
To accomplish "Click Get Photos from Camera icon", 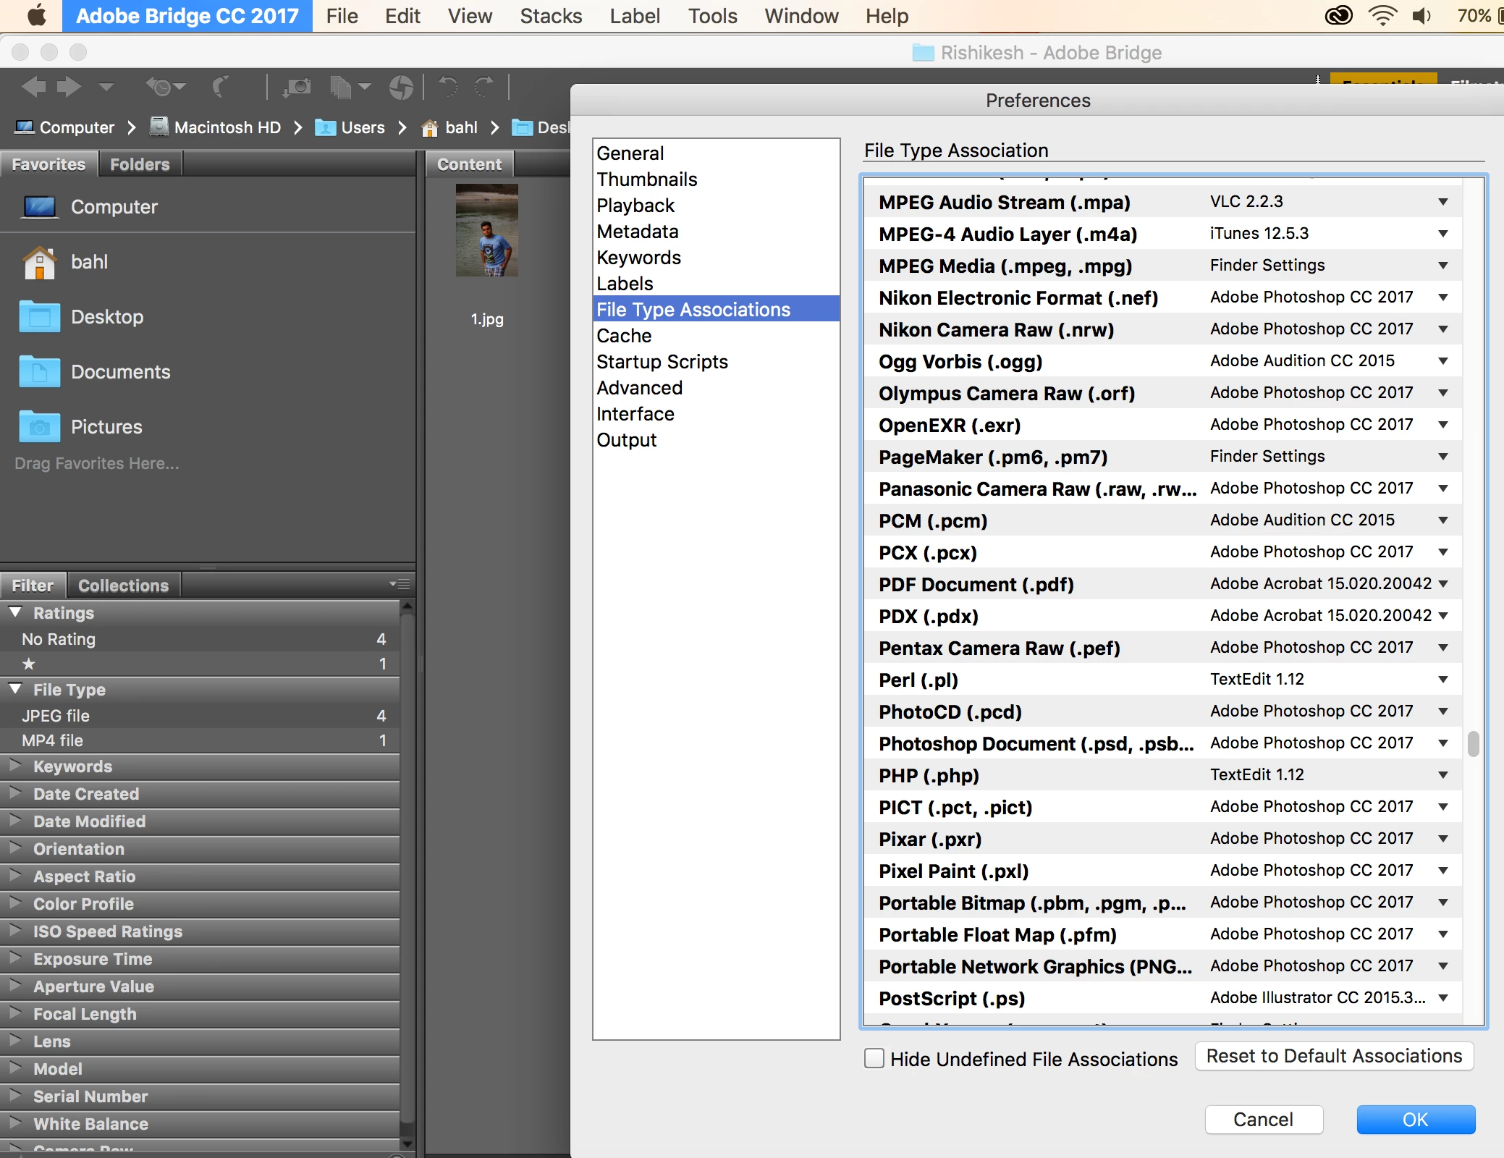I will 297,87.
